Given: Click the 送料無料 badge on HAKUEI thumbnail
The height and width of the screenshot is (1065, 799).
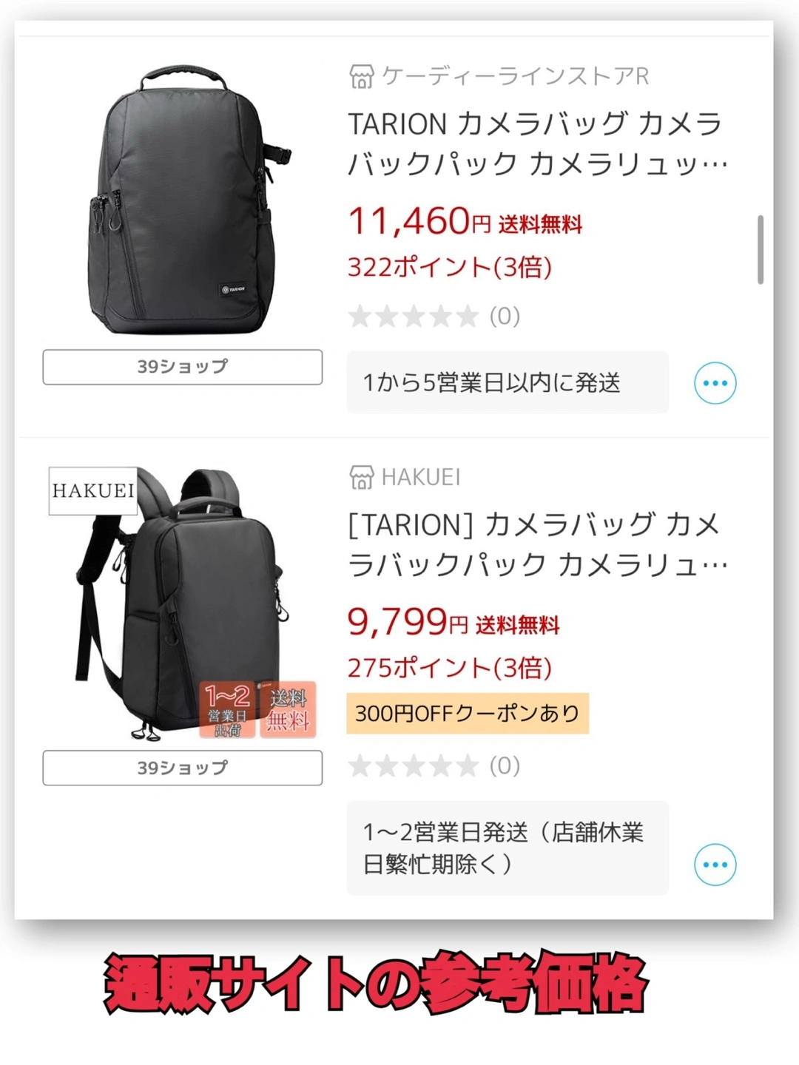Looking at the screenshot, I should 288,710.
